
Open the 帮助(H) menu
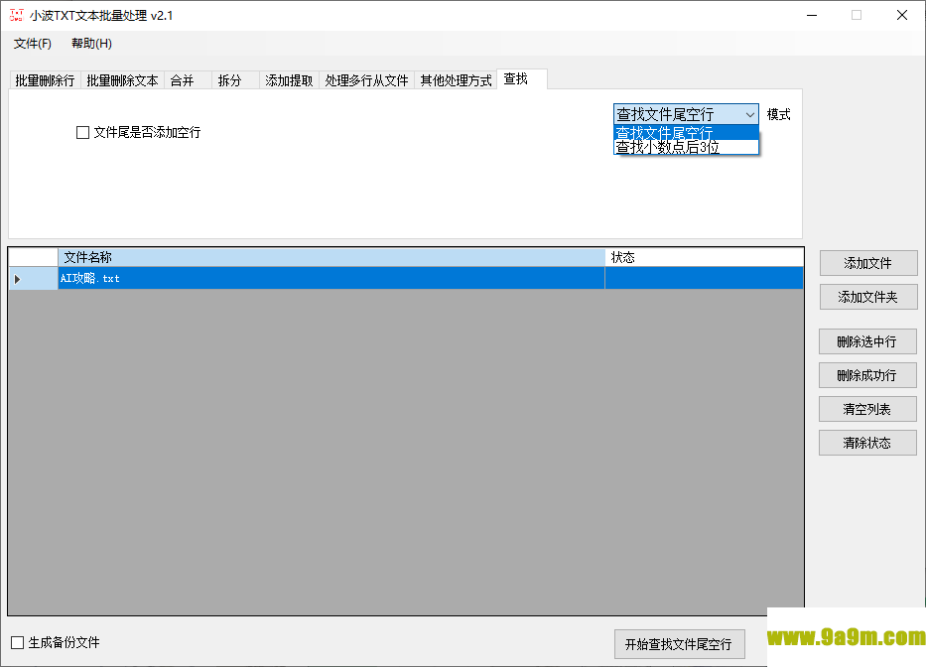coord(91,44)
